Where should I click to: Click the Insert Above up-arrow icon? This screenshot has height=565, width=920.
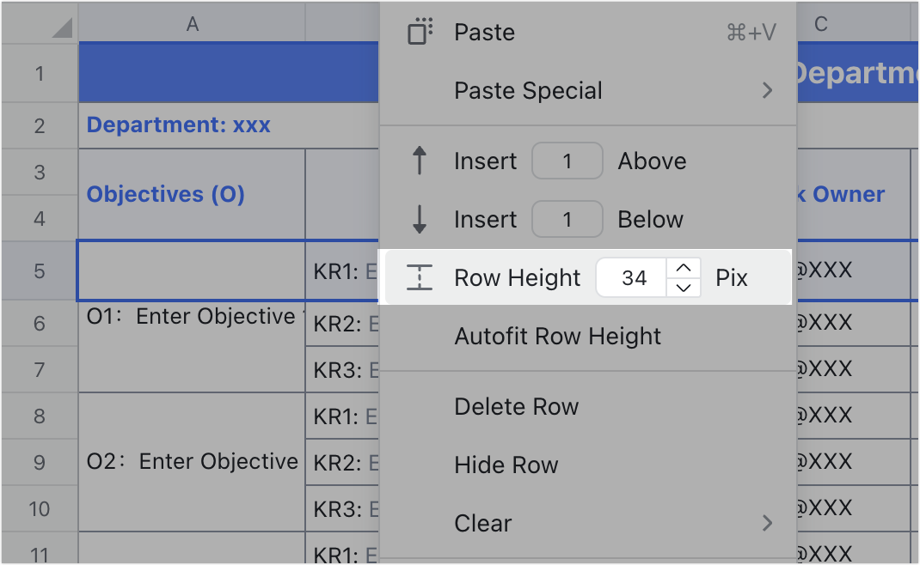pos(420,161)
